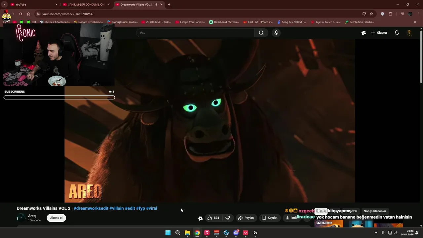Open the music app in taskbar
The image size is (423, 238).
pyautogui.click(x=207, y=233)
